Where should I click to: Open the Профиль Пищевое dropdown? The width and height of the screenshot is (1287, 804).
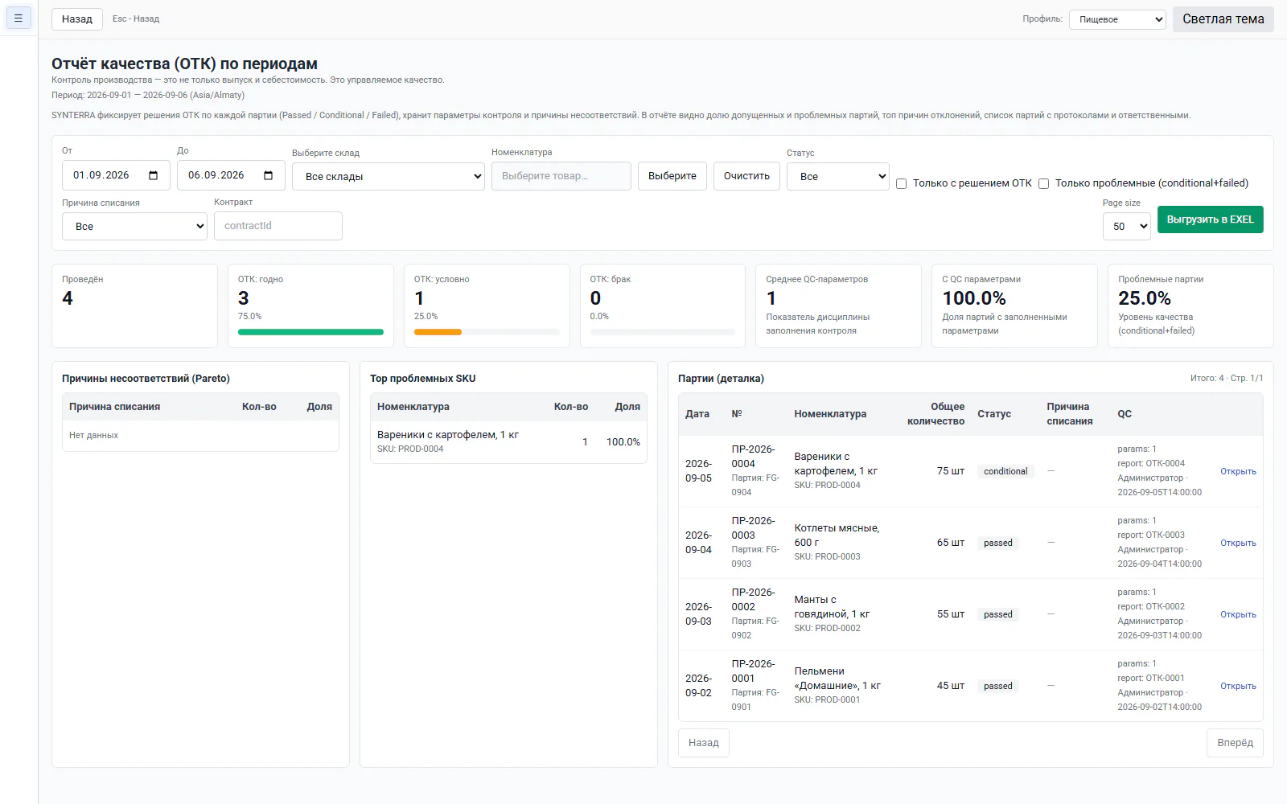1117,19
